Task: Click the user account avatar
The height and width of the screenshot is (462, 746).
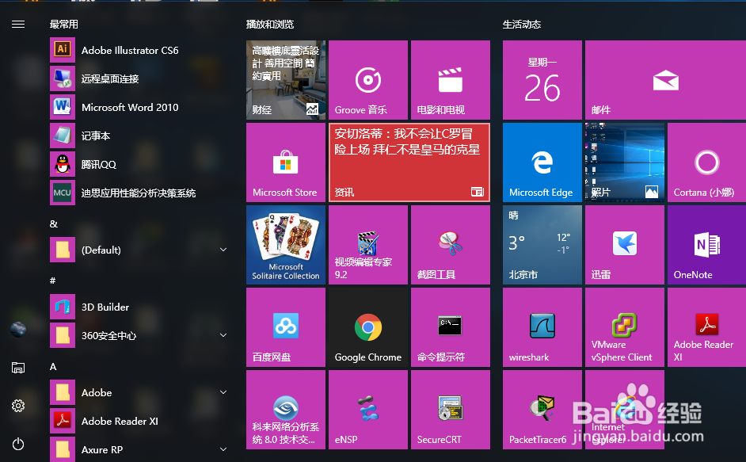Action: tap(18, 329)
